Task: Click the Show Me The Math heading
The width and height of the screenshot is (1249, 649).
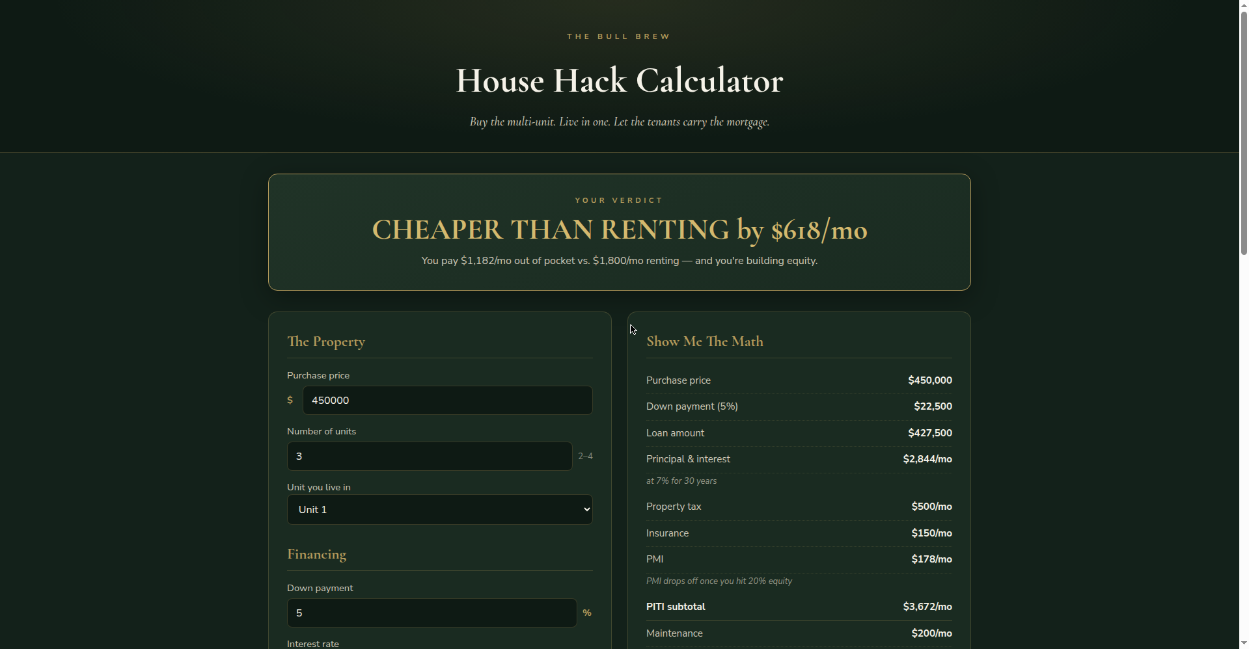Action: (x=705, y=341)
